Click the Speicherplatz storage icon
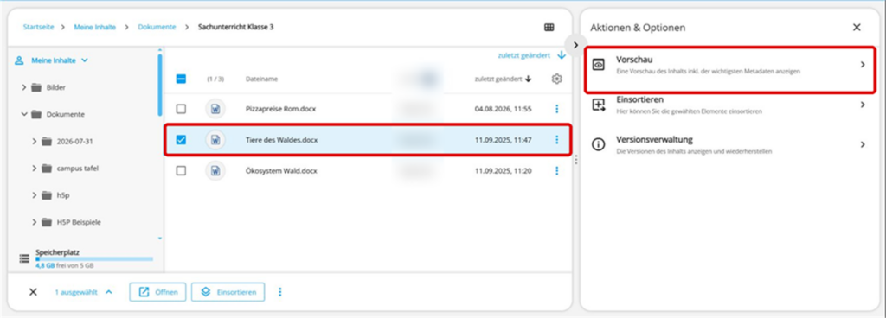 coord(24,258)
